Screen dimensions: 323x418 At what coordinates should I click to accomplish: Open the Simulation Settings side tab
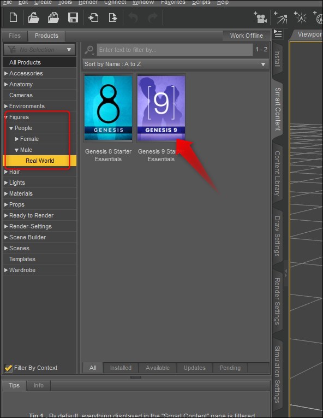(278, 374)
